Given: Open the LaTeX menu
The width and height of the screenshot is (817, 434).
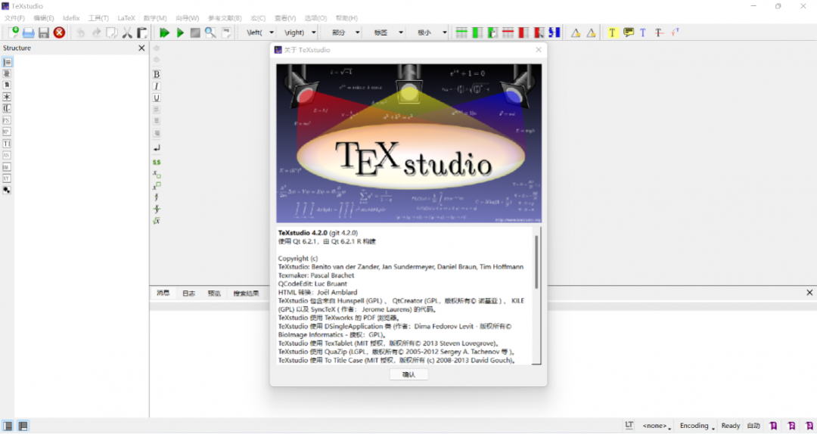Looking at the screenshot, I should point(126,17).
